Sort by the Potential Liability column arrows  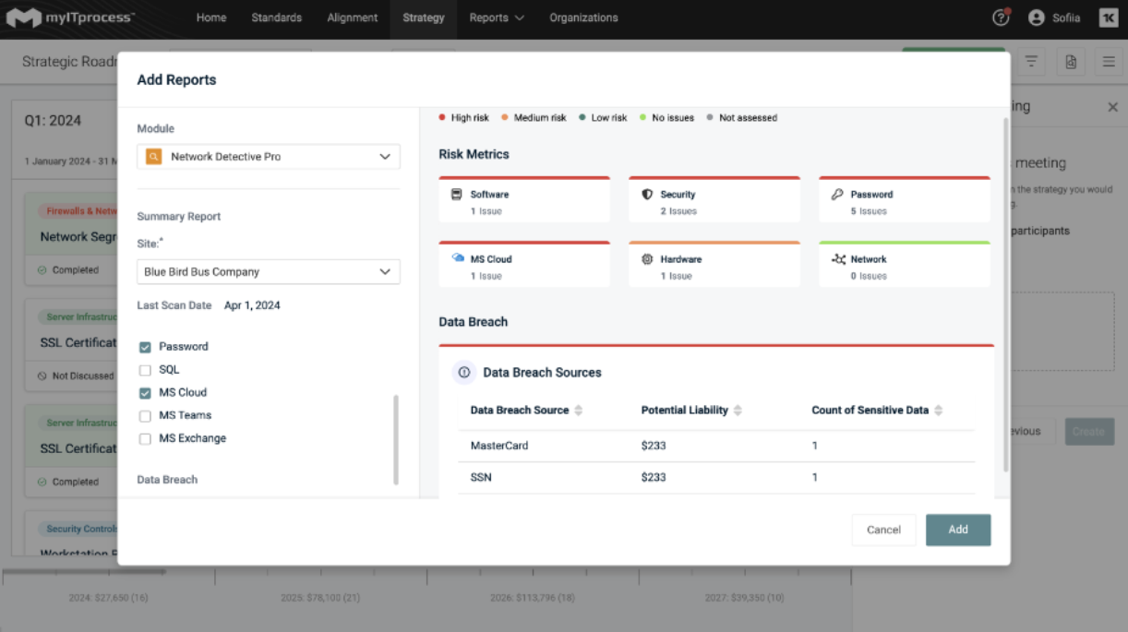738,411
